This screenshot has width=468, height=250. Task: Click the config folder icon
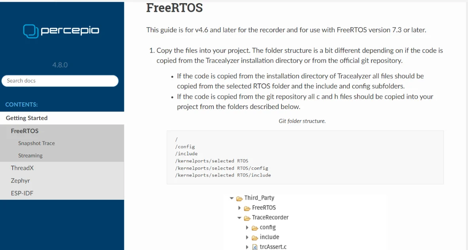point(255,228)
